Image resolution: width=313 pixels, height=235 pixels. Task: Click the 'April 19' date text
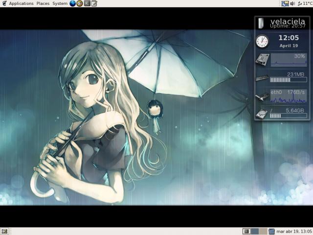(289, 46)
